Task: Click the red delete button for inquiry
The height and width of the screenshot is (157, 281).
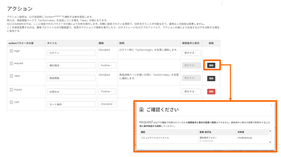Action: (211, 92)
